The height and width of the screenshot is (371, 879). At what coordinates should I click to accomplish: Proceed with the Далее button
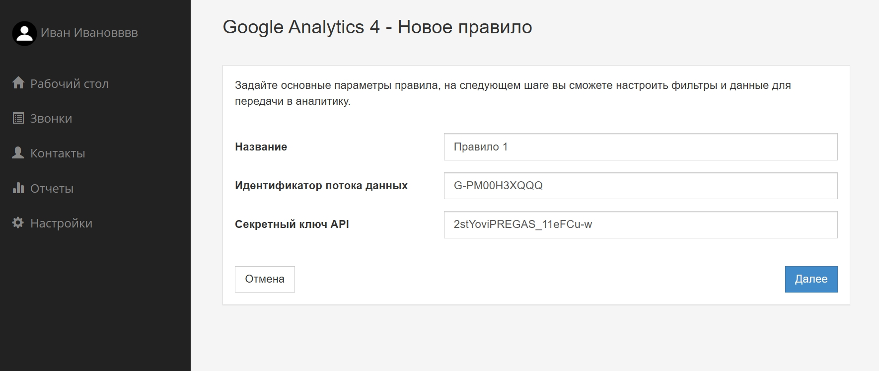811,279
